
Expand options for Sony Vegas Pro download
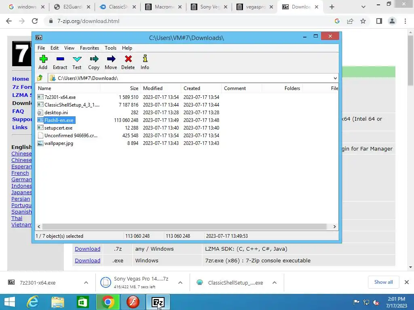[180, 283]
